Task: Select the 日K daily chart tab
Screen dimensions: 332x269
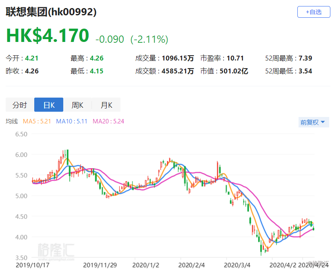Action: (x=48, y=104)
